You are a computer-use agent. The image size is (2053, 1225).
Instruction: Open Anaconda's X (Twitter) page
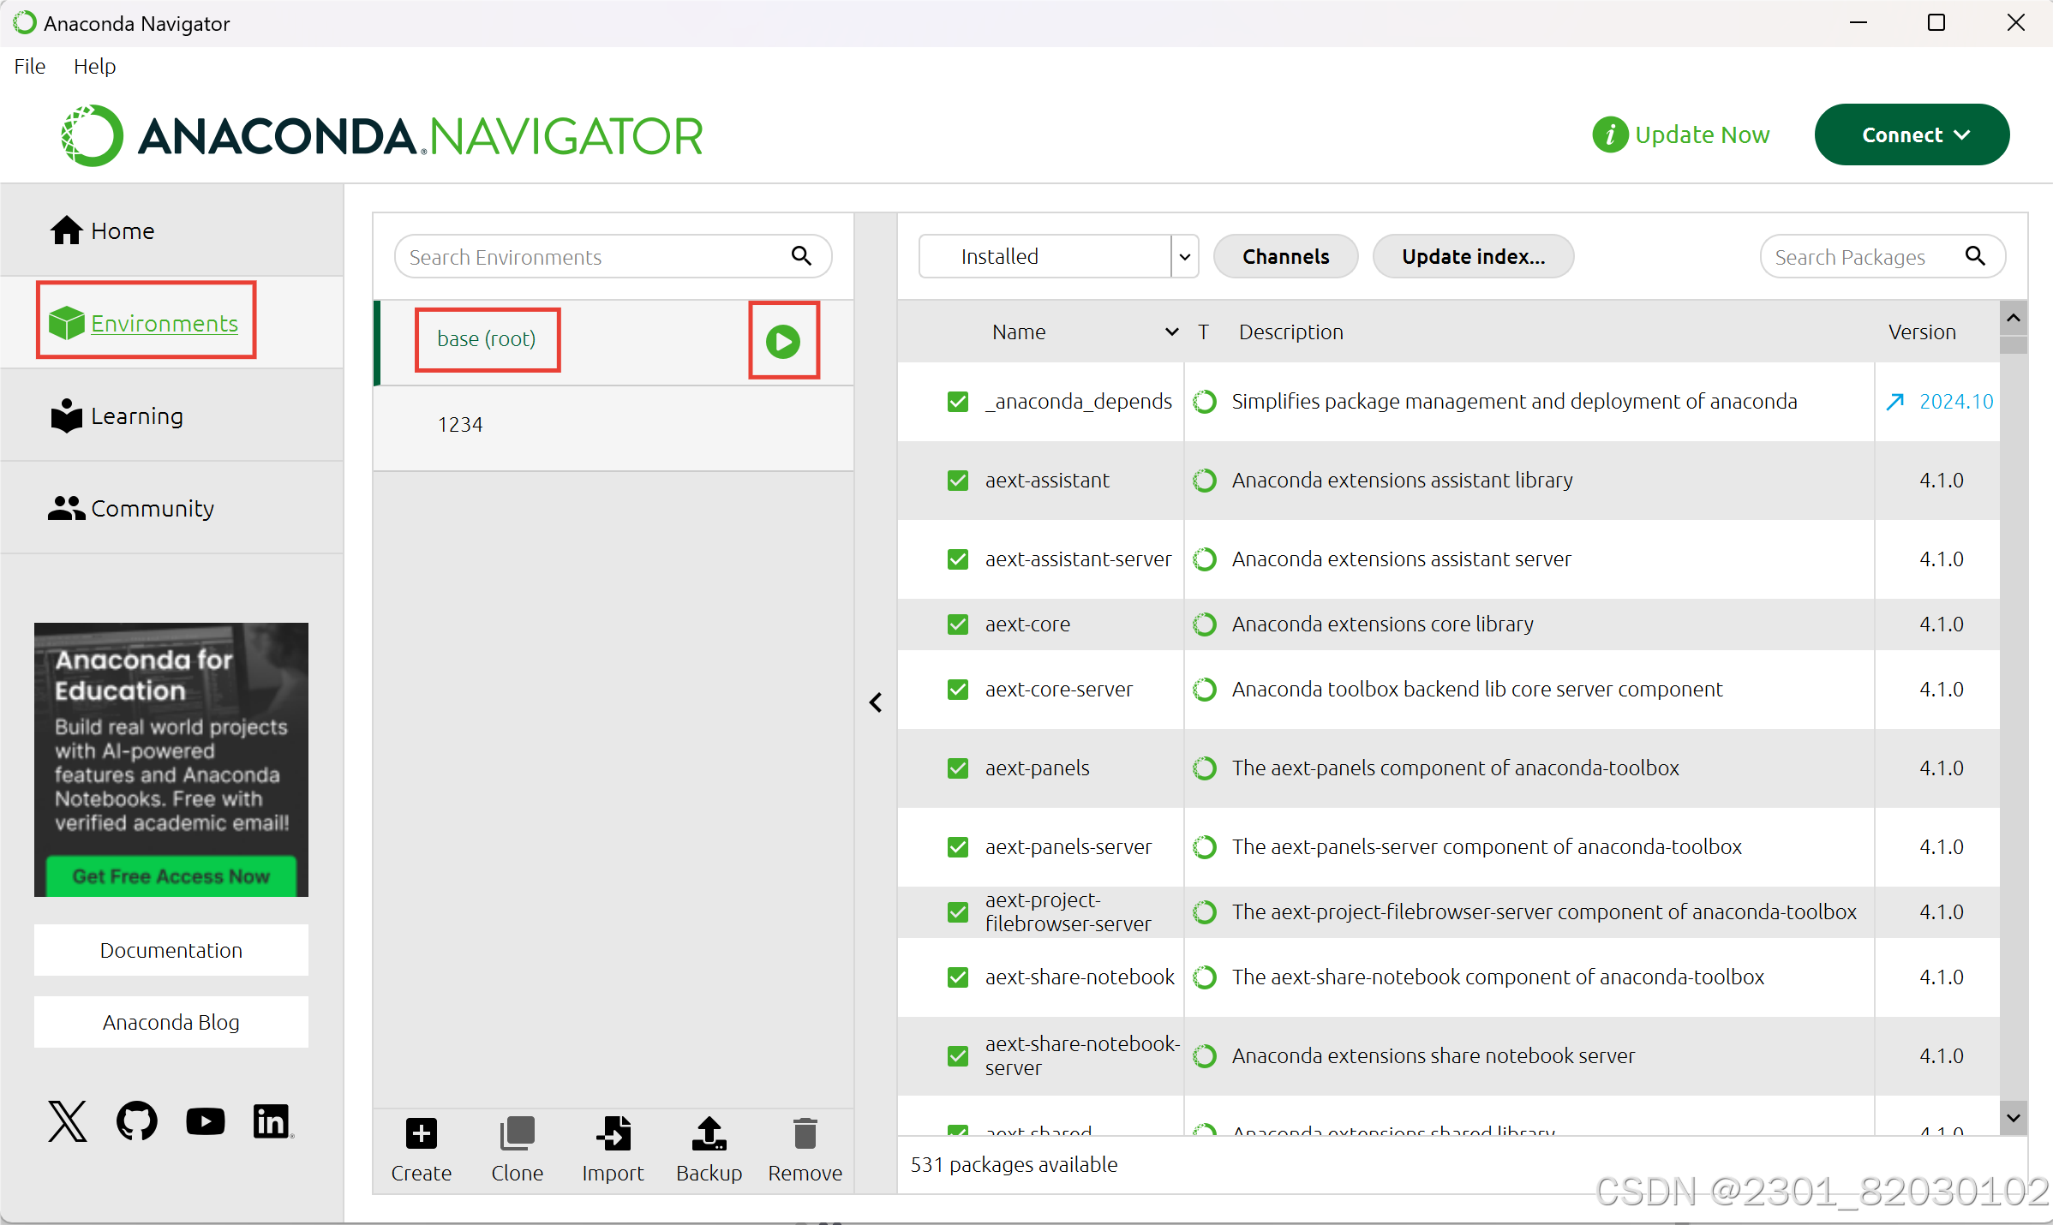pos(68,1121)
